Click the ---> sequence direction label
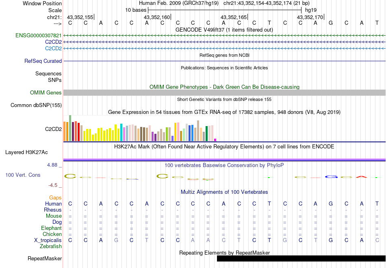This screenshot has width=386, height=268. point(58,24)
